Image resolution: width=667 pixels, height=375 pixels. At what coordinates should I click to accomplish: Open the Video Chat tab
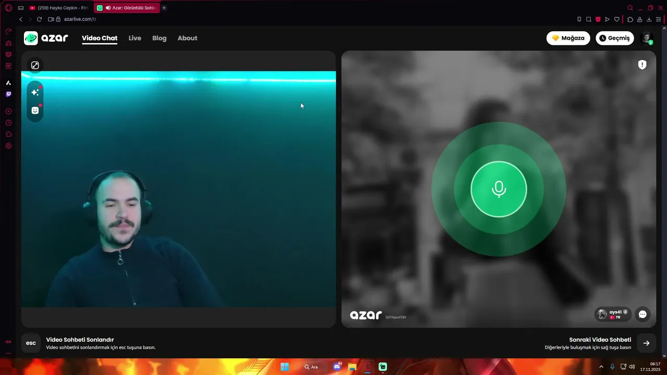pos(100,38)
